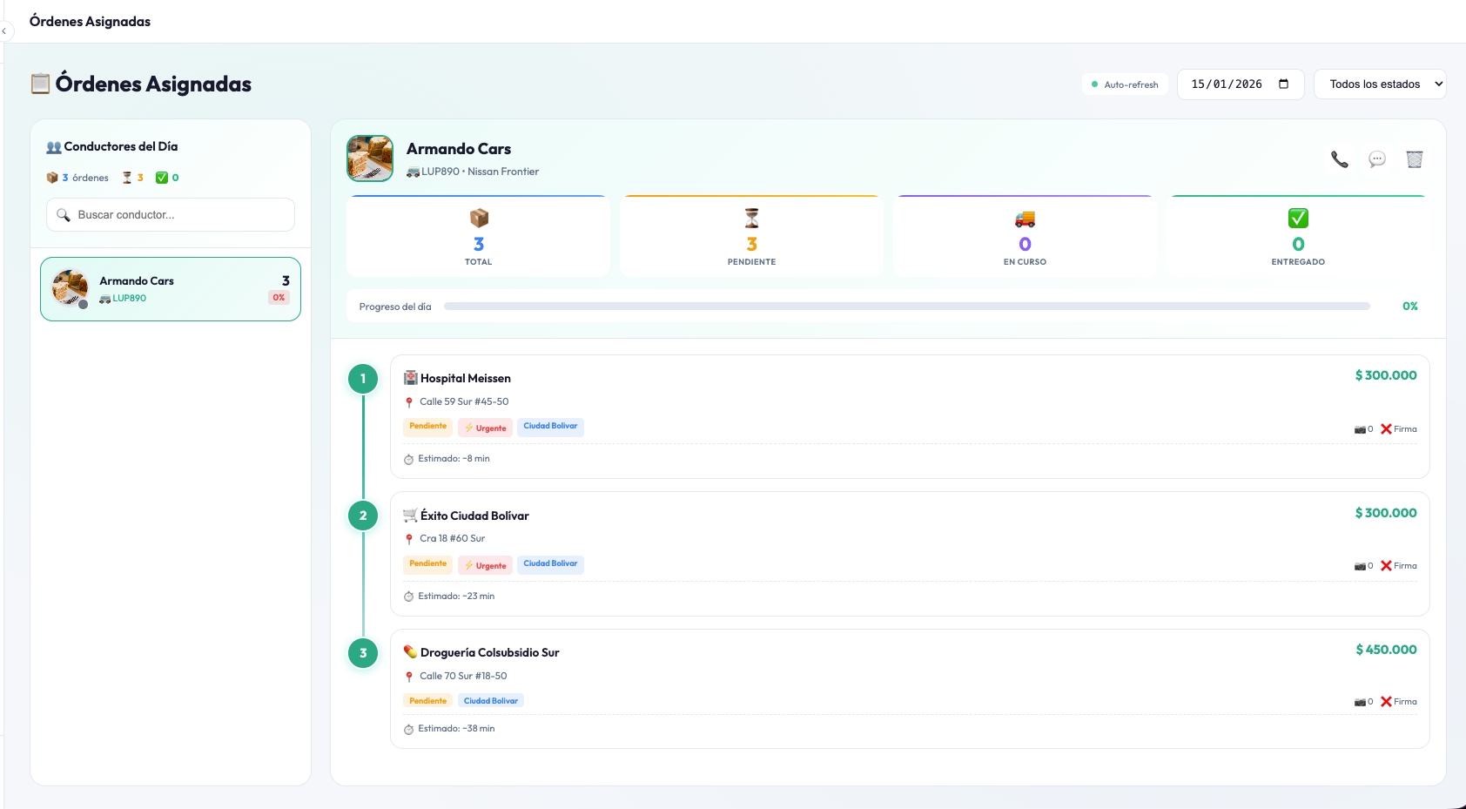The height and width of the screenshot is (809, 1466).
Task: Select the delivery truck En Curso icon
Action: (x=1025, y=218)
